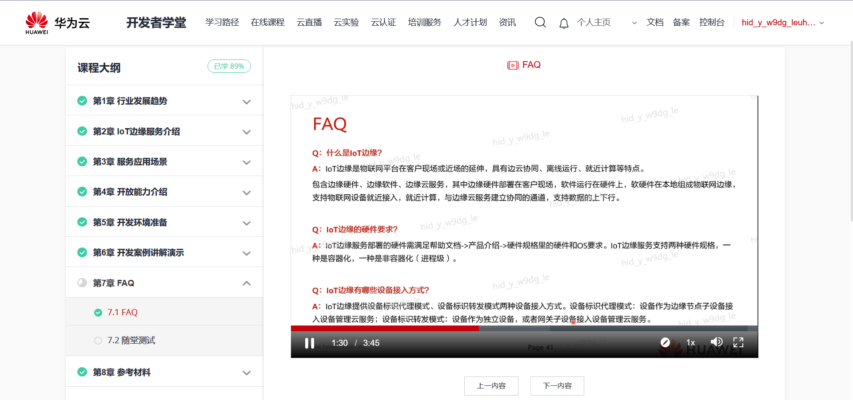Expand 第6章 开发案例讲解演示 chevron
Screen dimensions: 853x400
pyautogui.click(x=247, y=253)
